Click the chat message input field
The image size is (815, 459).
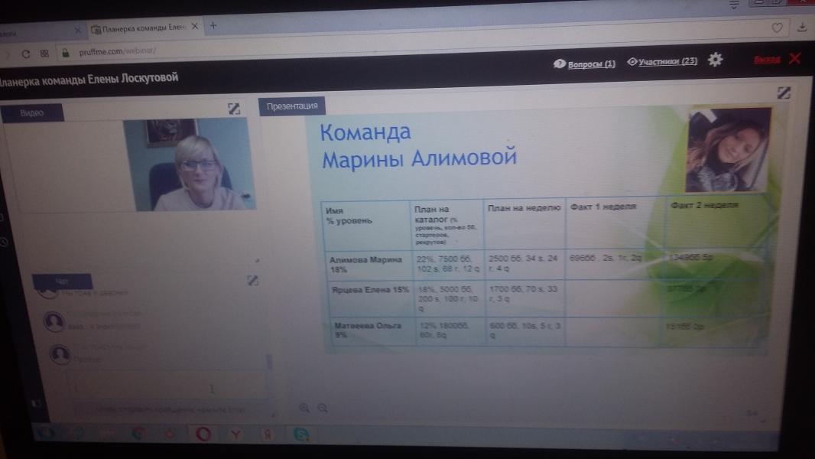[x=164, y=387]
